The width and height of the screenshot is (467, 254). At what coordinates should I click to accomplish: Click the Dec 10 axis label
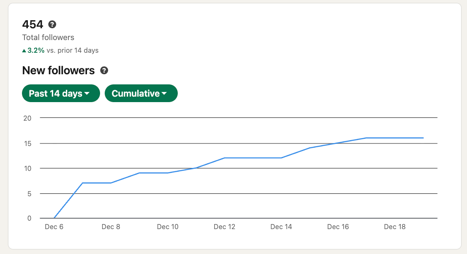[x=168, y=227]
